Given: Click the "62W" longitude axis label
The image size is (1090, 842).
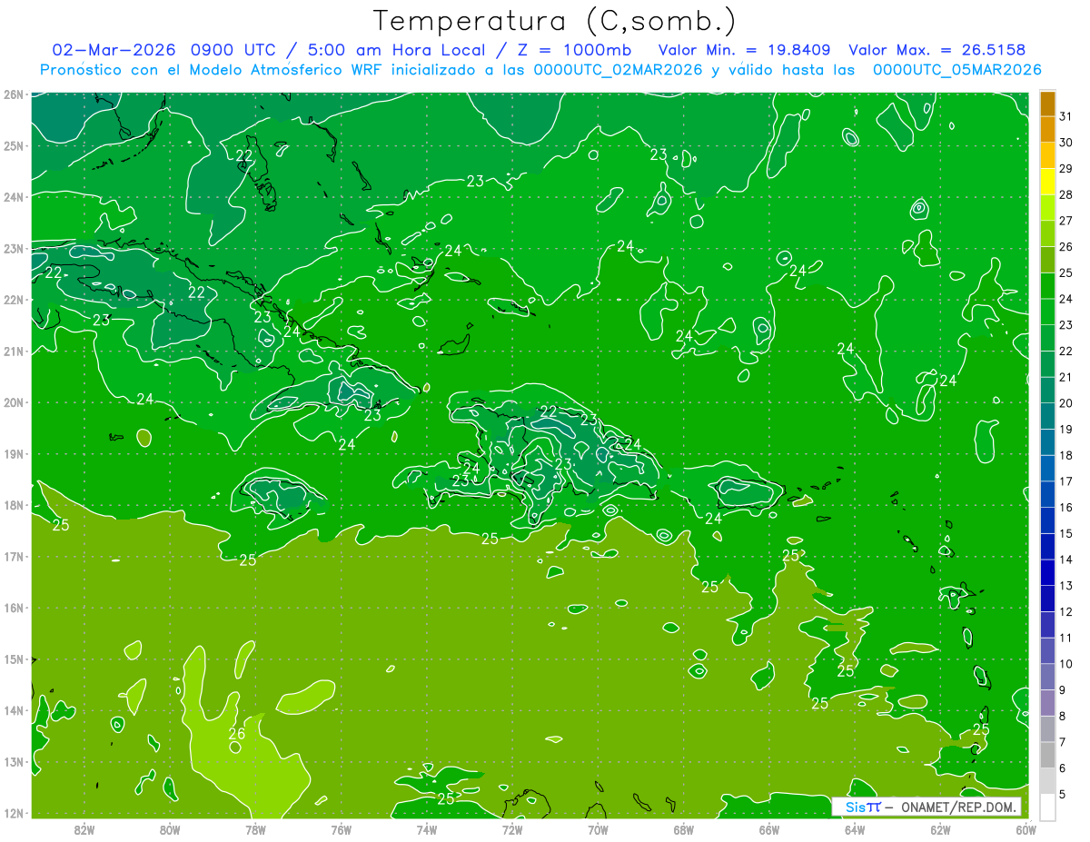Looking at the screenshot, I should point(940,828).
